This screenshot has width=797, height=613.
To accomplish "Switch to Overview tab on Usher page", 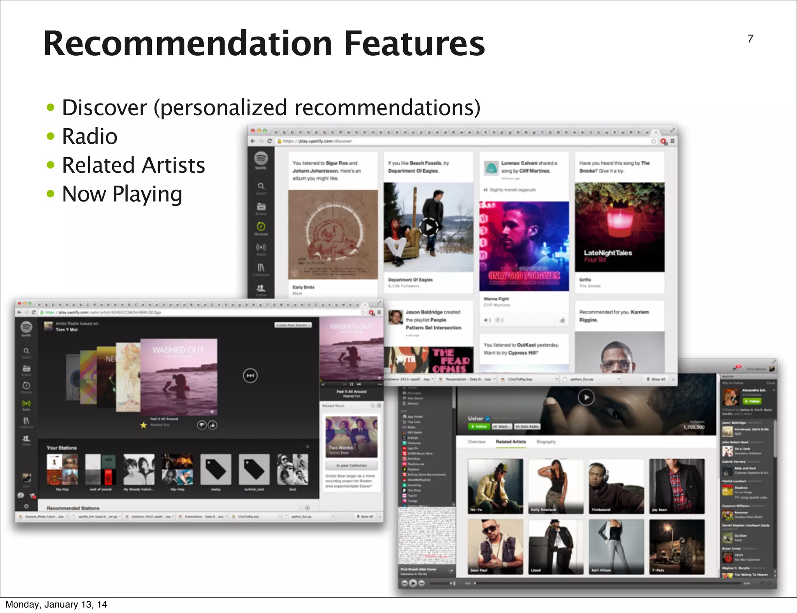I will click(x=476, y=442).
